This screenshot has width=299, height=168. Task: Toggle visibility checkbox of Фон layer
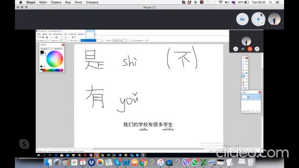[x=259, y=97]
